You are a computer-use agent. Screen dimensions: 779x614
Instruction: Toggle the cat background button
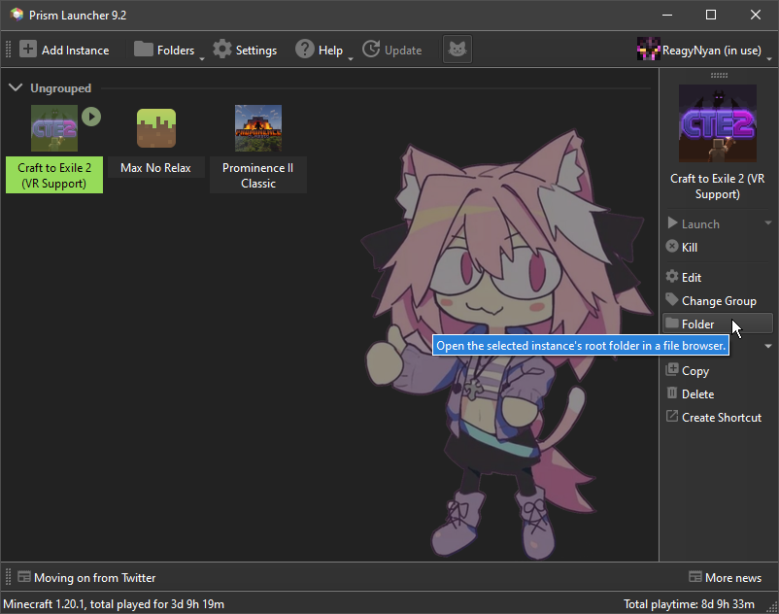(457, 50)
